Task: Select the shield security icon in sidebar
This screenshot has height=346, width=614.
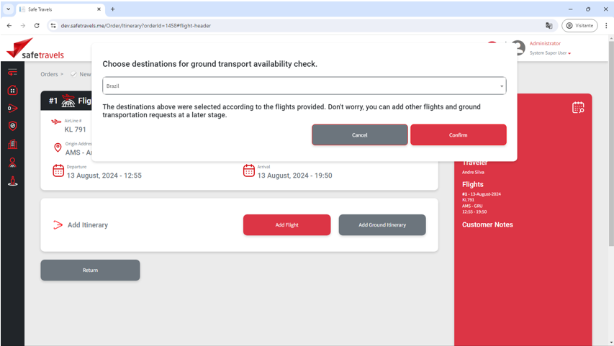Action: 12,126
